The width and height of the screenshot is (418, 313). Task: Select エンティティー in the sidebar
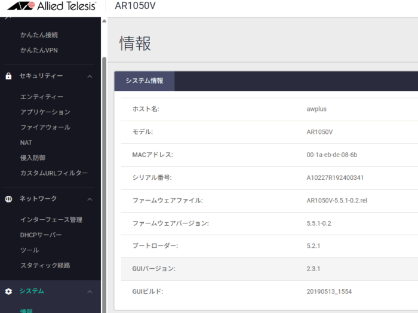(42, 97)
